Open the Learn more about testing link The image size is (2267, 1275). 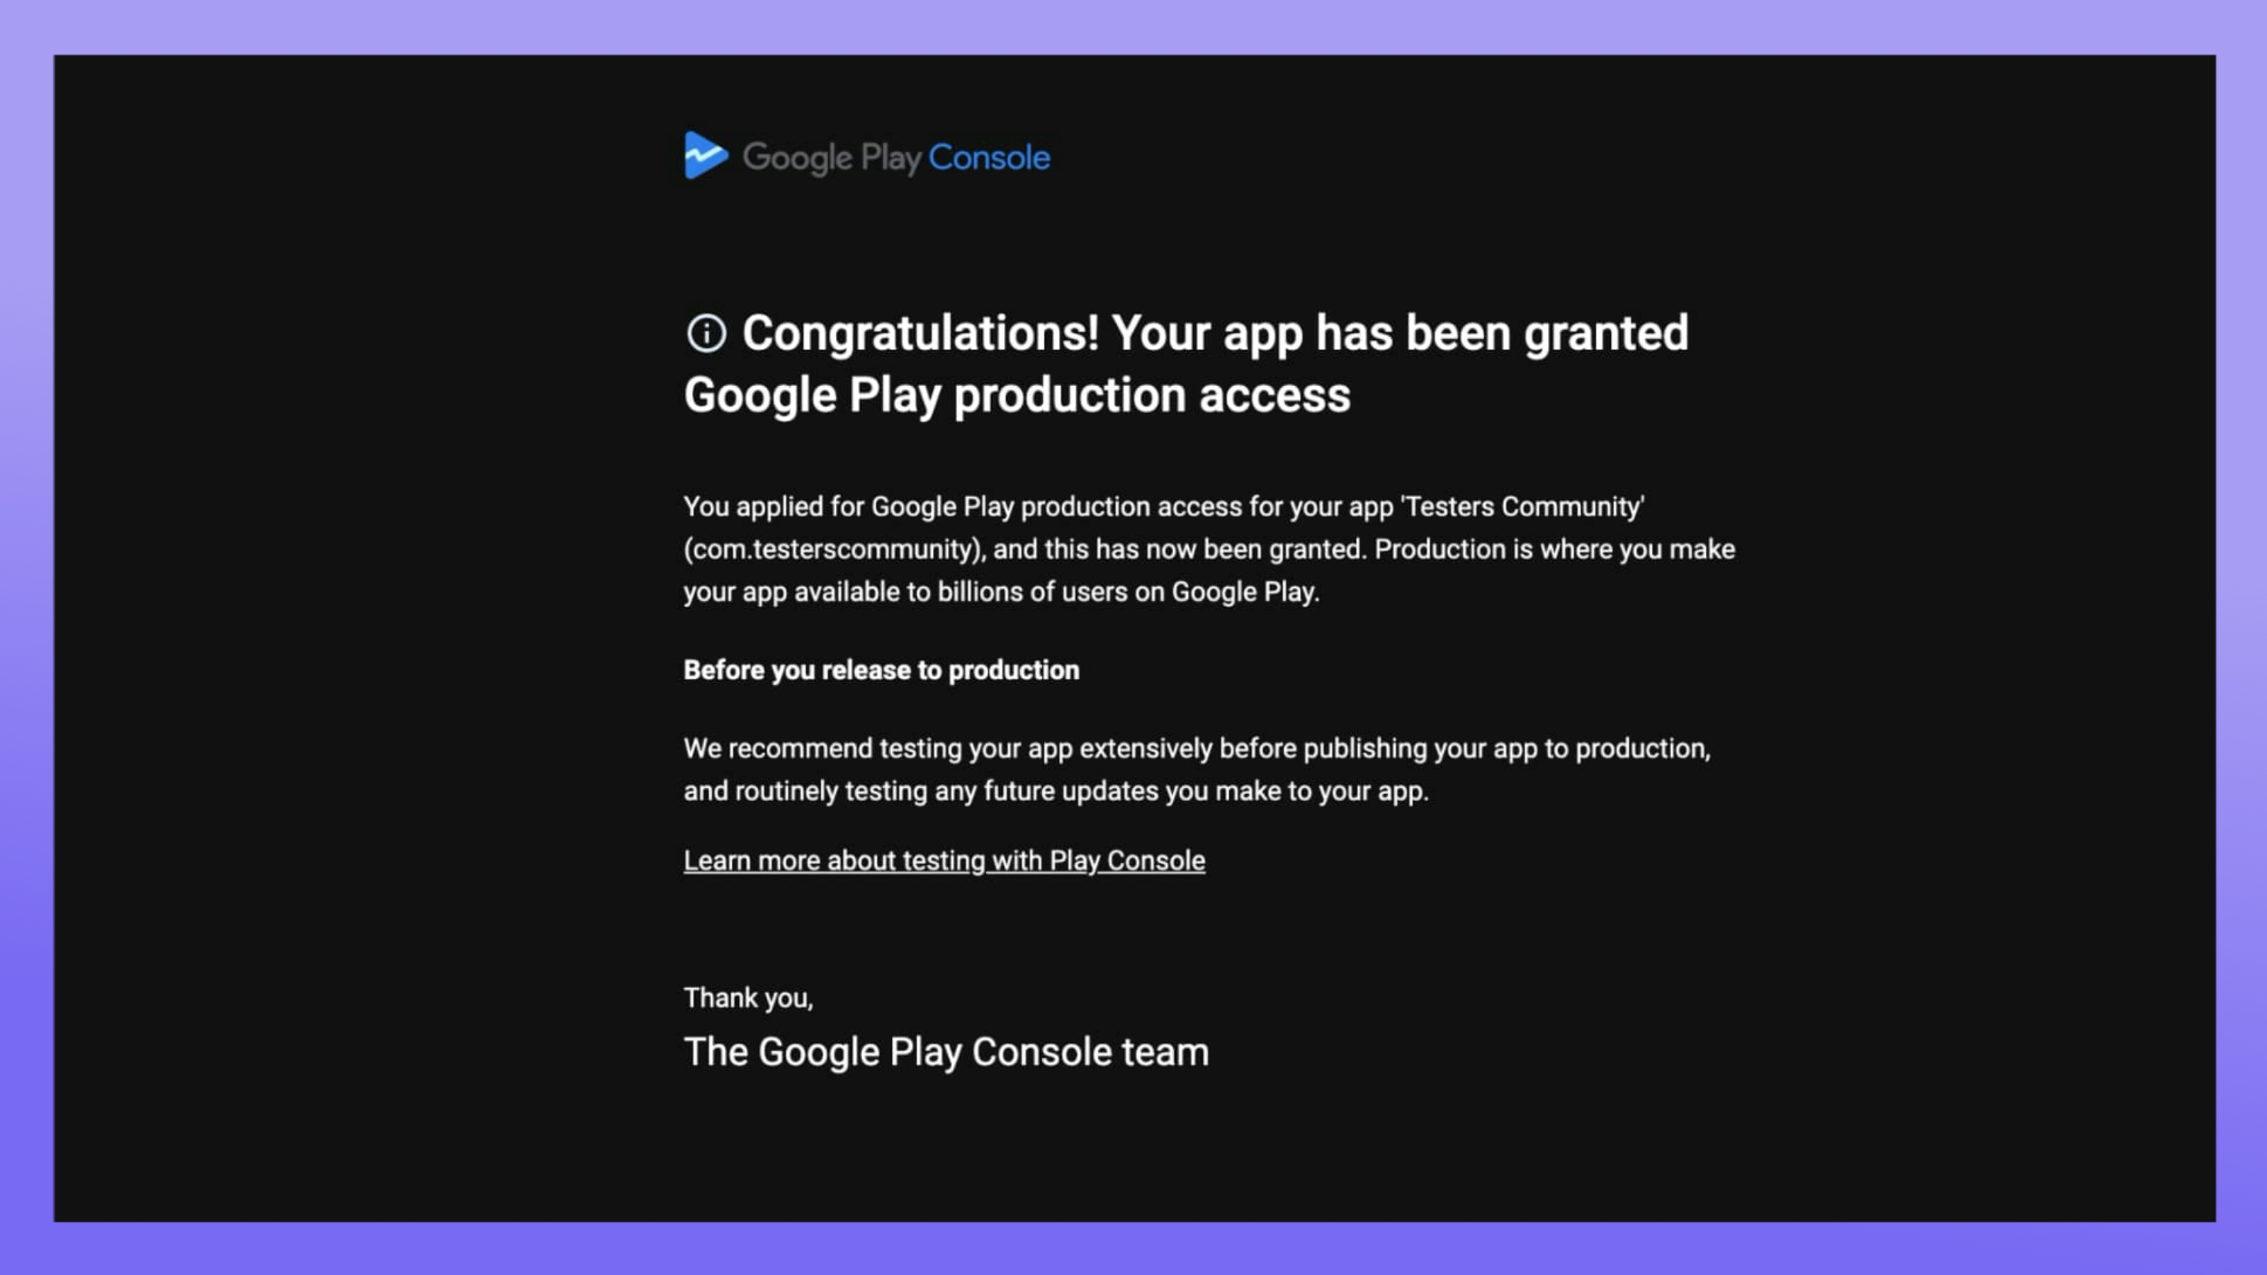point(944,861)
